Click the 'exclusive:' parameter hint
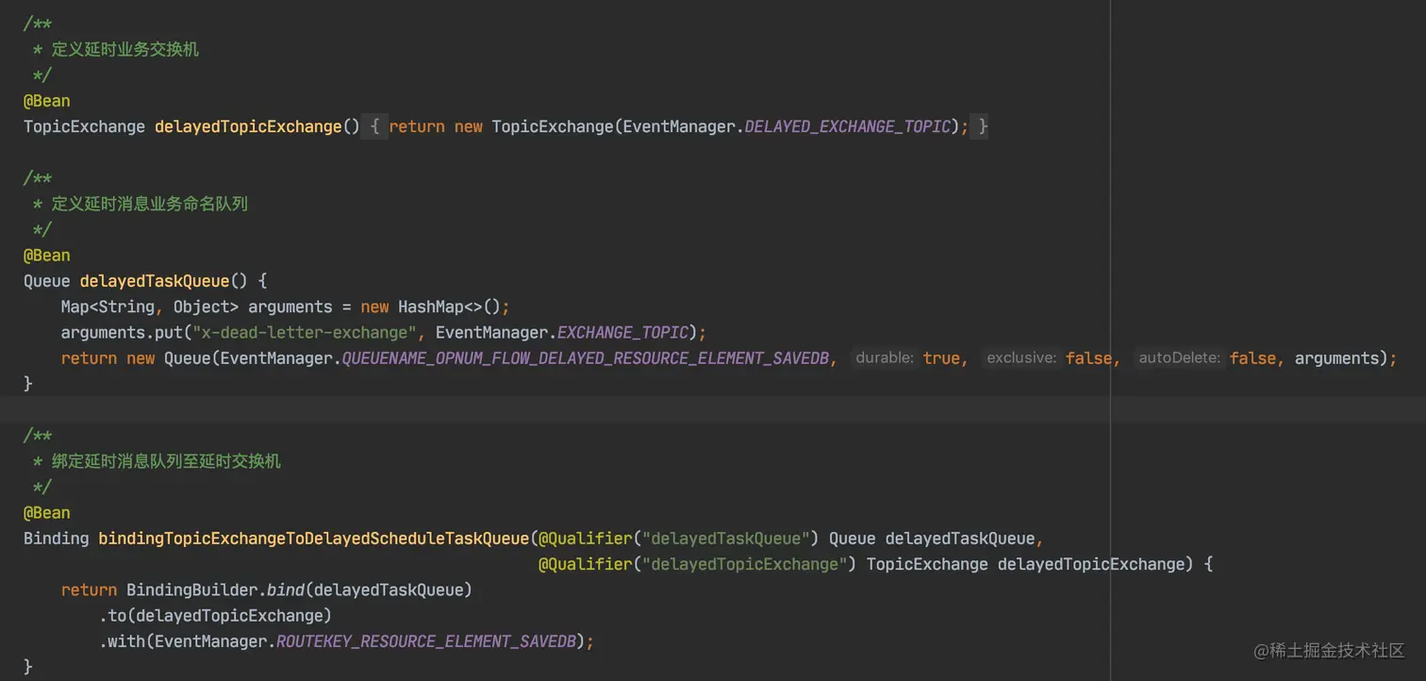This screenshot has width=1426, height=681. pyautogui.click(x=1021, y=358)
